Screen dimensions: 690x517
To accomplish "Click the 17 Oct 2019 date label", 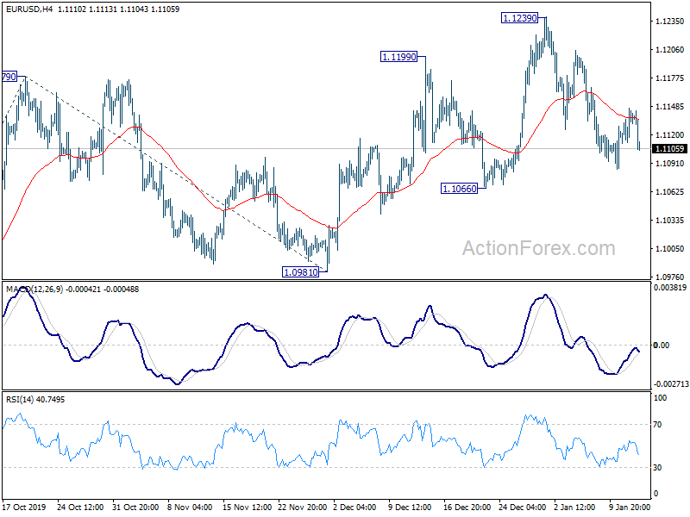I will click(24, 508).
